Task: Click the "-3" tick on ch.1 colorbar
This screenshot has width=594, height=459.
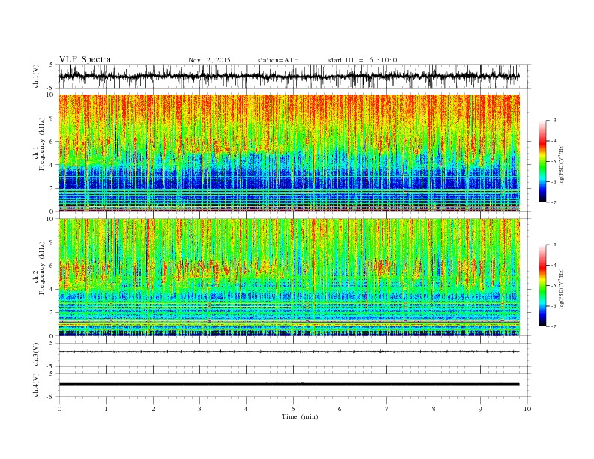Action: 553,121
